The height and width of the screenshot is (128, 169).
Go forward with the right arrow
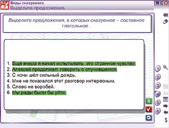pos(166,106)
